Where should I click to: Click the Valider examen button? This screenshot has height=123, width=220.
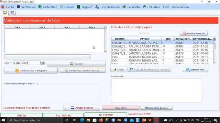click(82, 108)
